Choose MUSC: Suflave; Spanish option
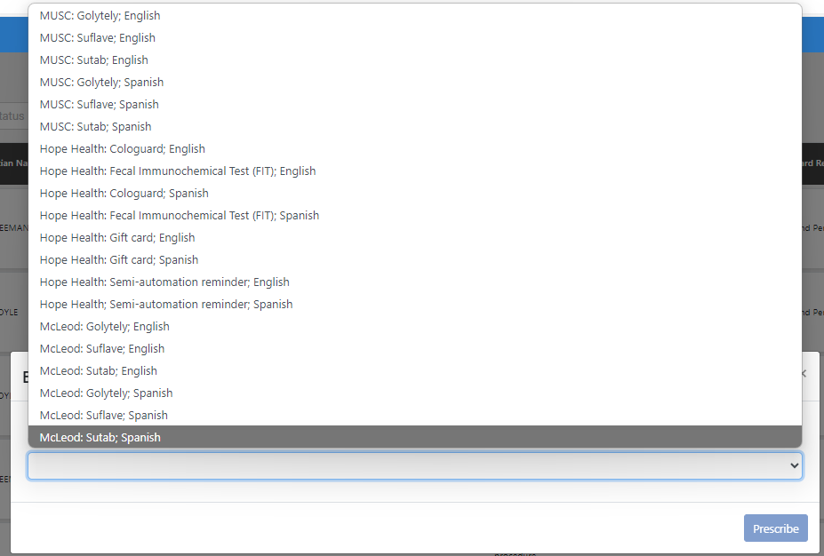824x556 pixels. point(414,105)
